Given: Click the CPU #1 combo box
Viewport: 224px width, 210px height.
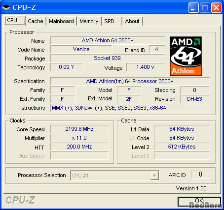Looking at the screenshot, I should pos(114,176).
